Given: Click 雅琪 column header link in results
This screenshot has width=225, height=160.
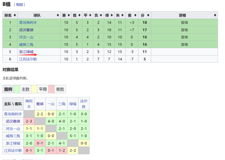Looking at the screenshot, I should [40, 104].
